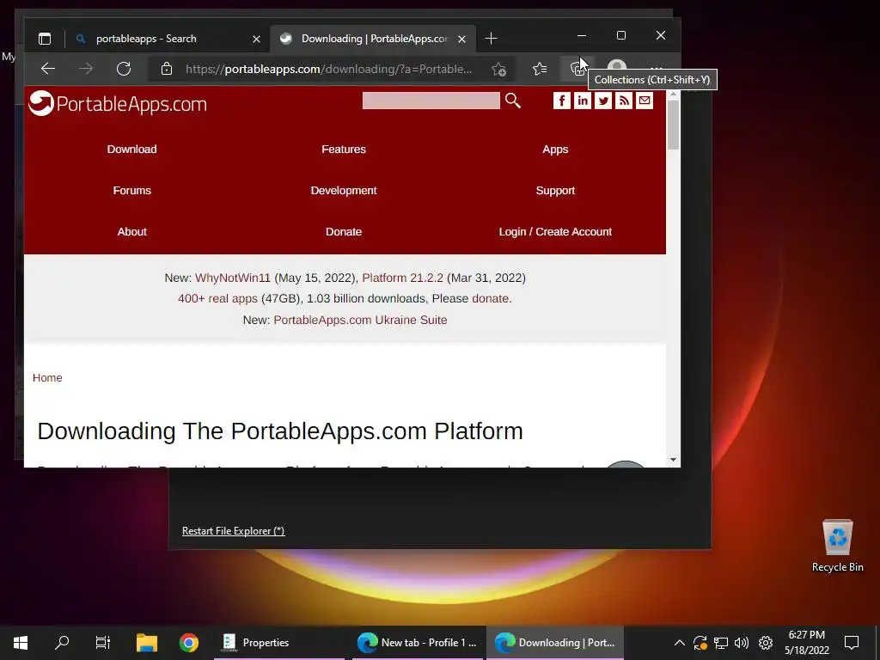This screenshot has width=880, height=660.
Task: Open the Favorites list icon
Action: point(540,69)
